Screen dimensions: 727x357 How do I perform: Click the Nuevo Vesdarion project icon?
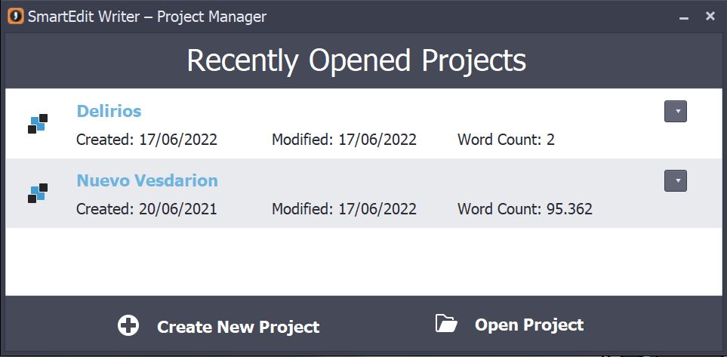point(38,193)
